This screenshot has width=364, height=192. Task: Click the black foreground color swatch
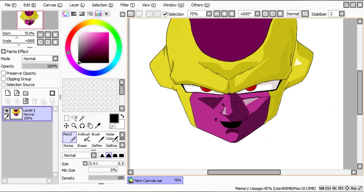[x=114, y=118]
